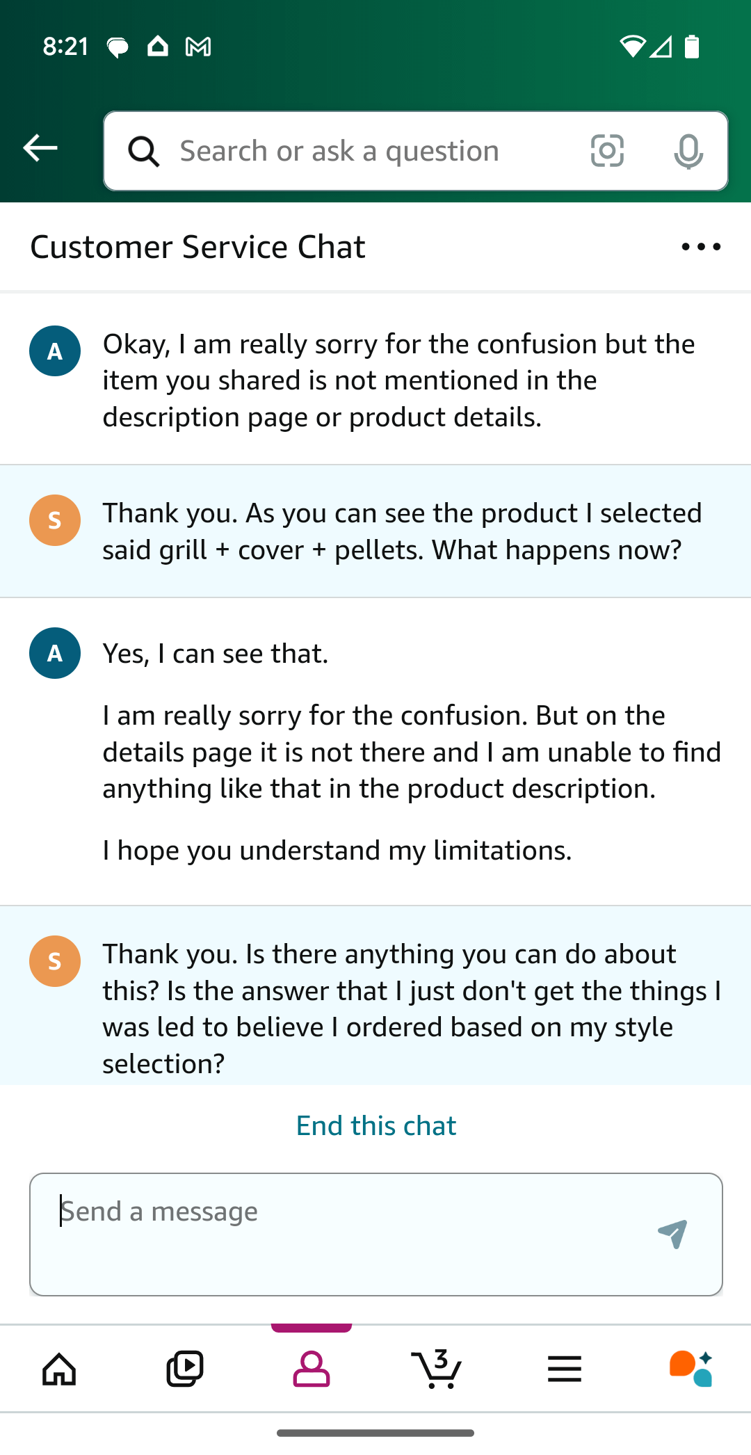Focus the Send a message field
The height and width of the screenshot is (1455, 751).
pos(341,1234)
